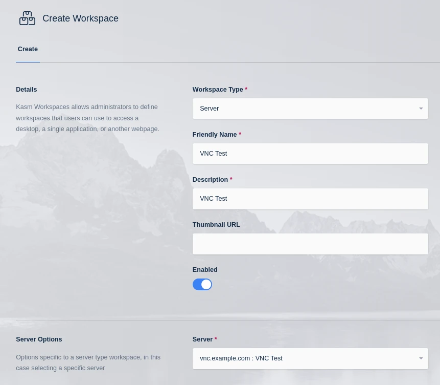This screenshot has width=440, height=385.
Task: Click the Create Workspace page title
Action: [80, 18]
